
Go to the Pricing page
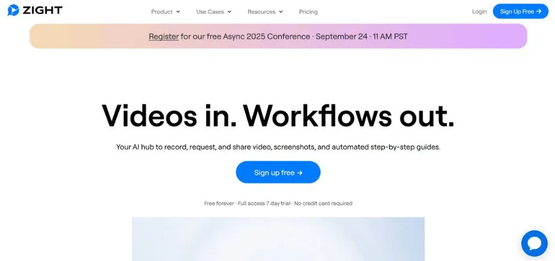[x=308, y=12]
